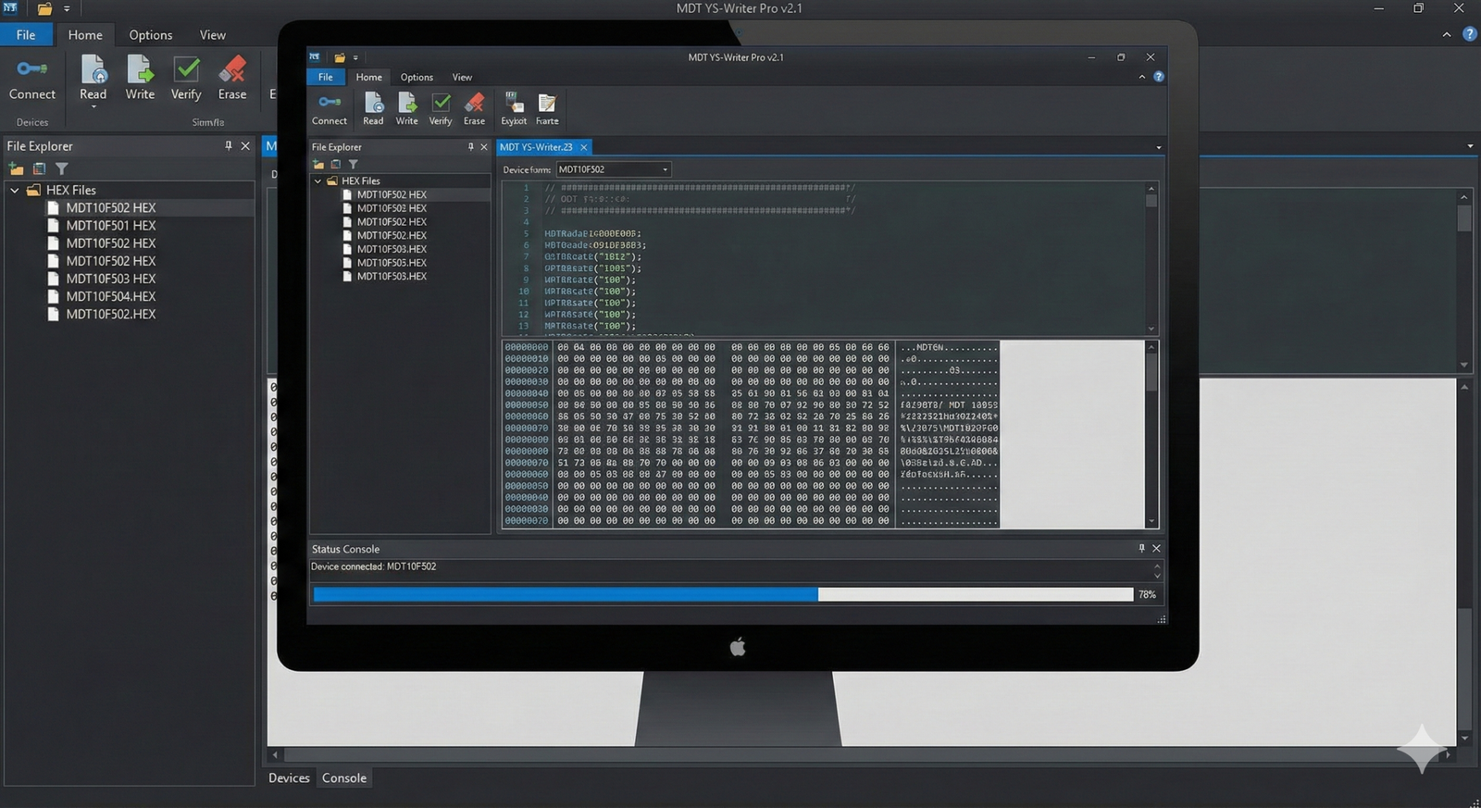
Task: Select MDT10F505.HEX in the front file list
Action: (x=392, y=263)
